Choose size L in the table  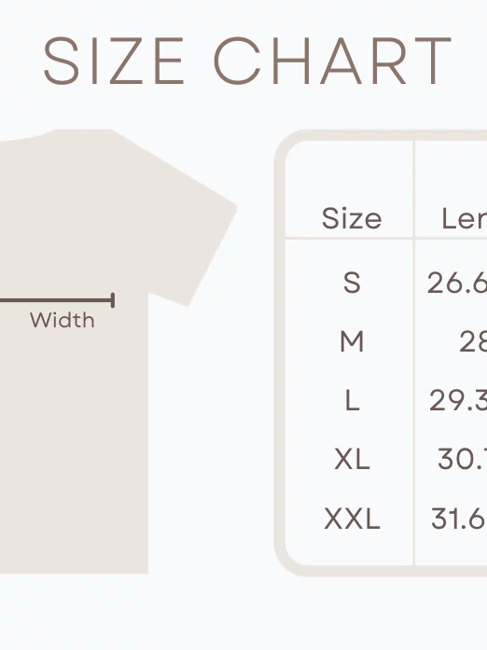pos(352,401)
